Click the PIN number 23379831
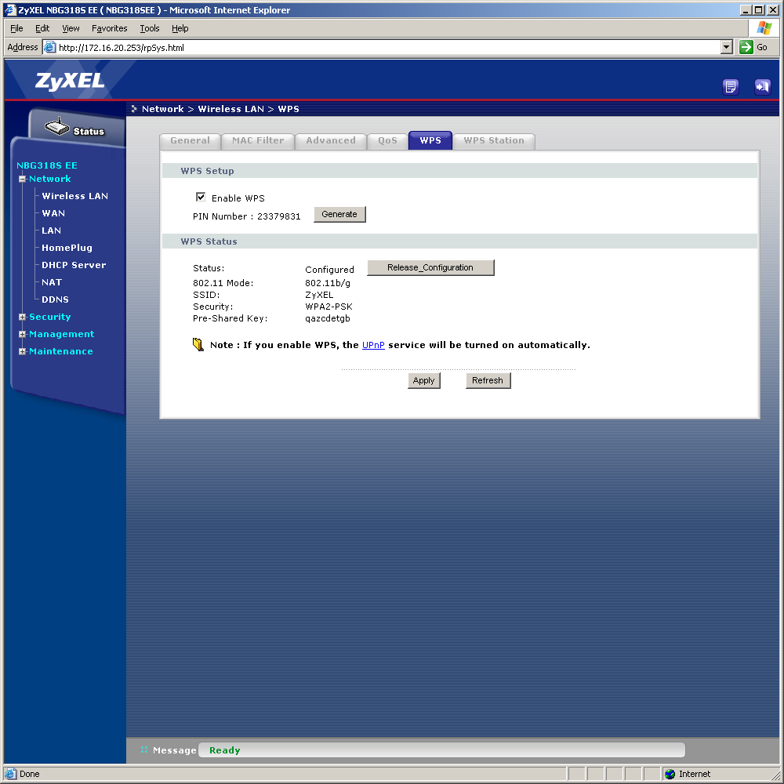784x784 pixels. coord(279,216)
